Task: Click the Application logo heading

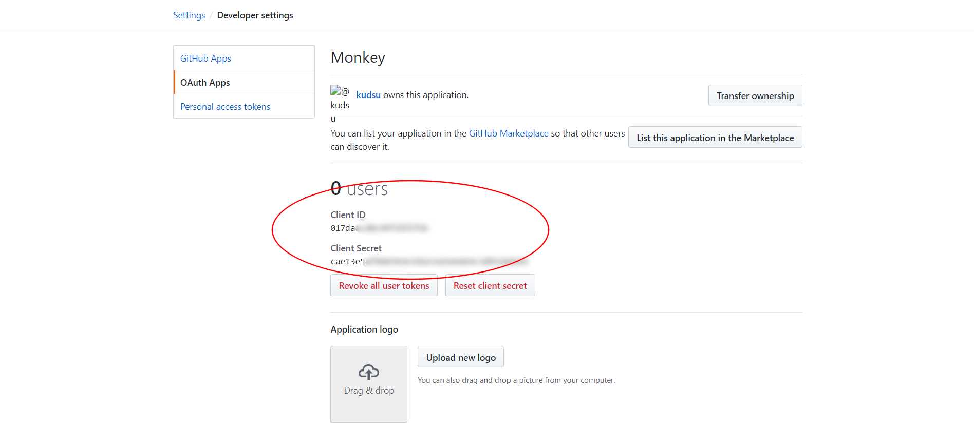Action: click(x=364, y=329)
